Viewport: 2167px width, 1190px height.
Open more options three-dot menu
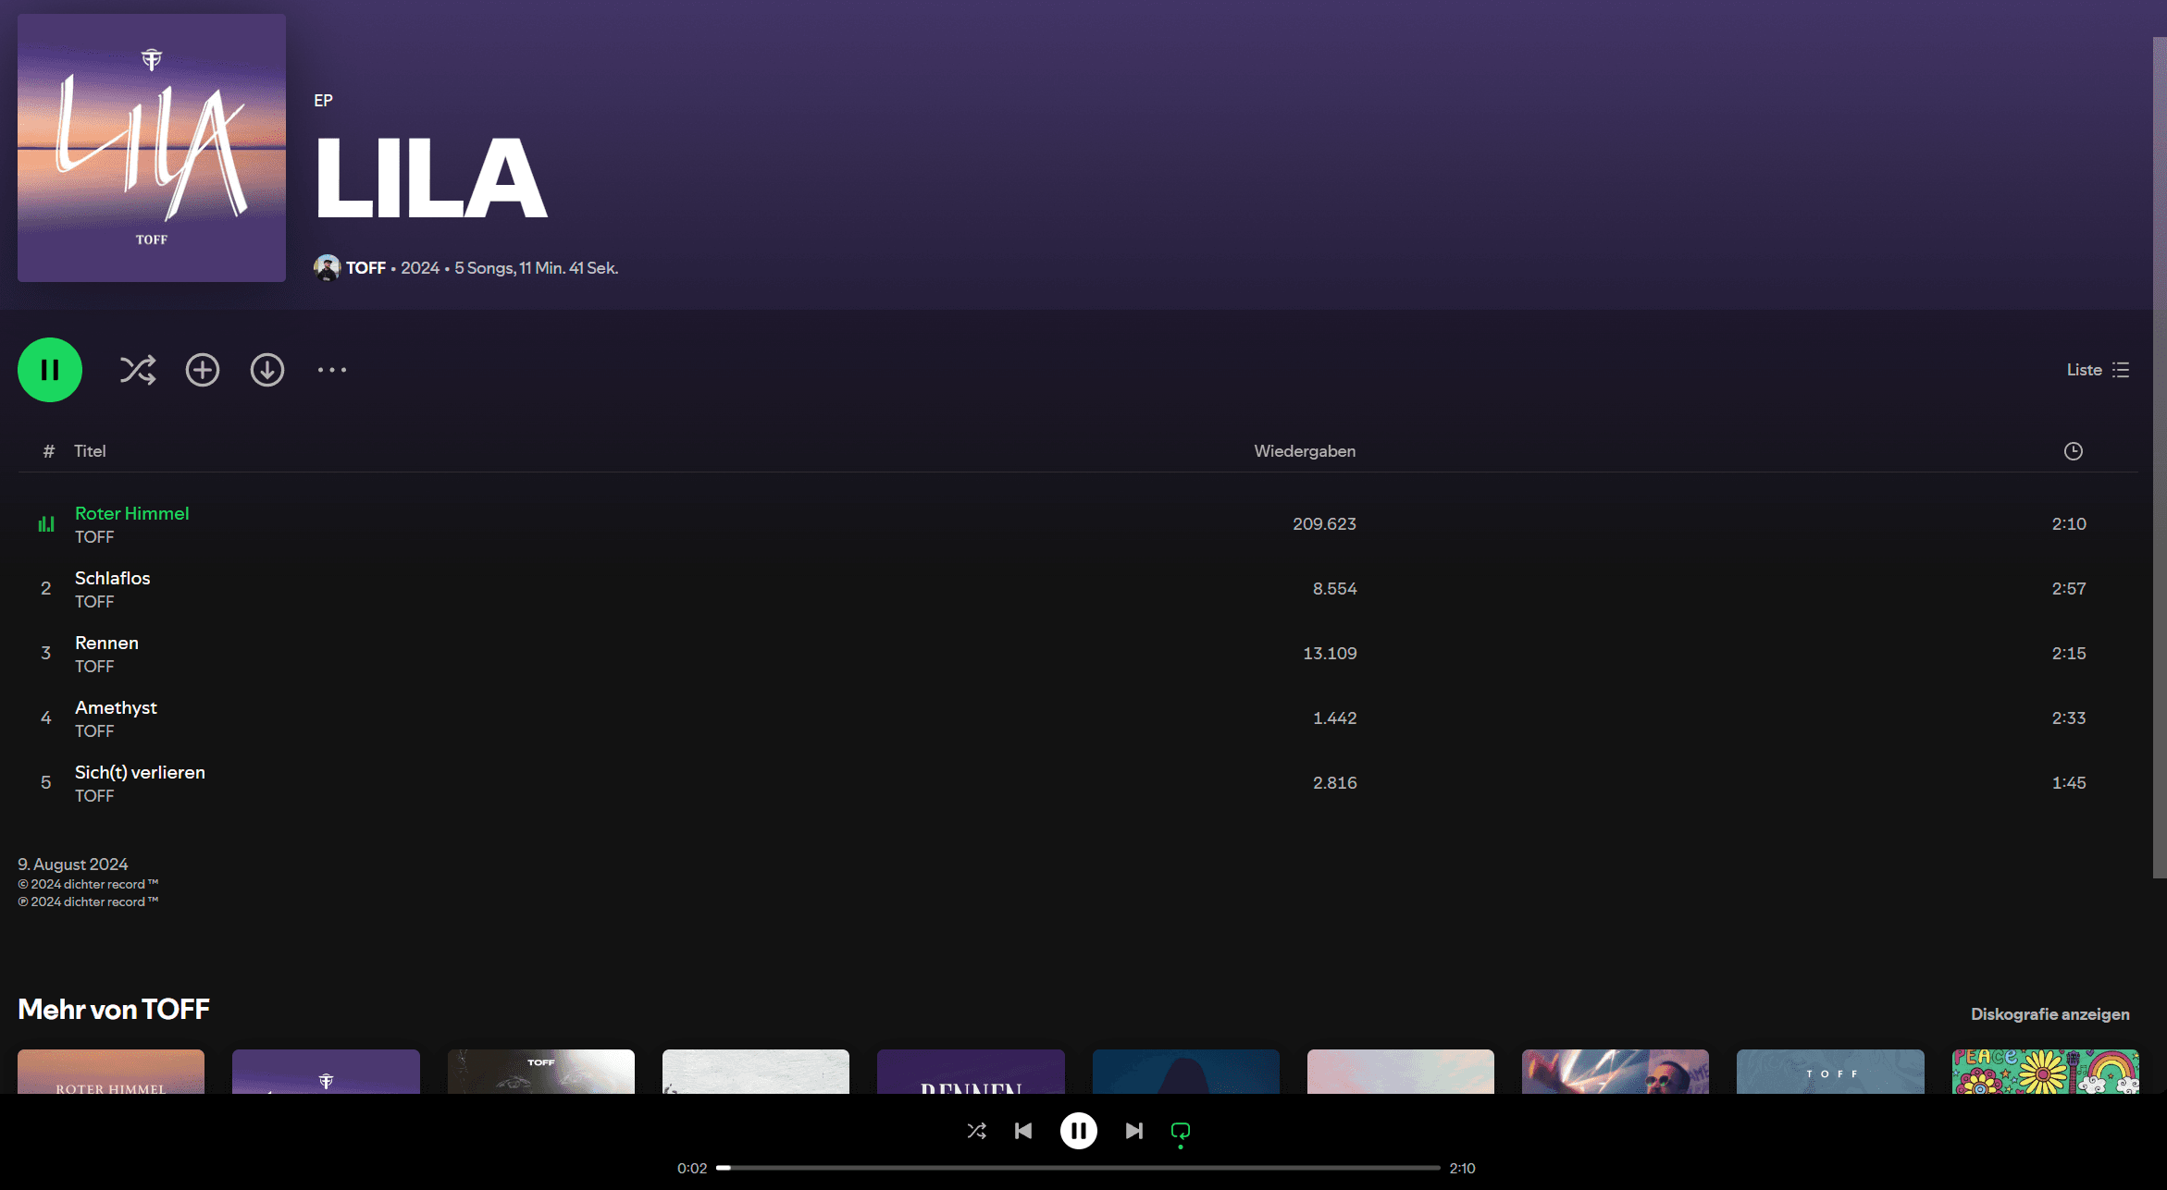coord(332,370)
